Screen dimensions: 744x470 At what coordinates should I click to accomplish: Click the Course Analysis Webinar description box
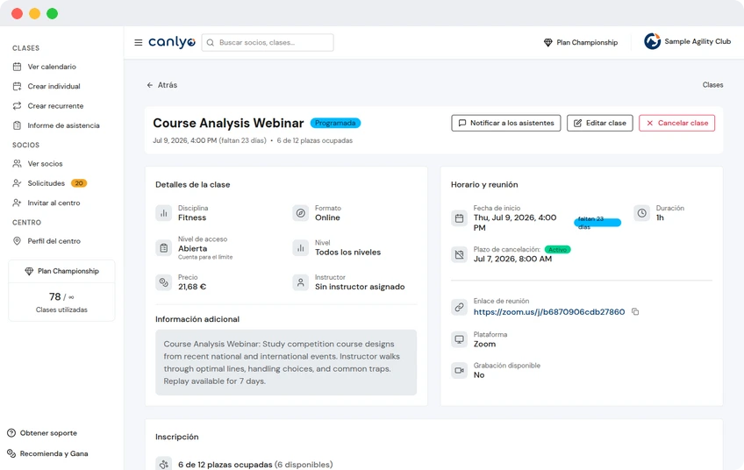click(286, 362)
